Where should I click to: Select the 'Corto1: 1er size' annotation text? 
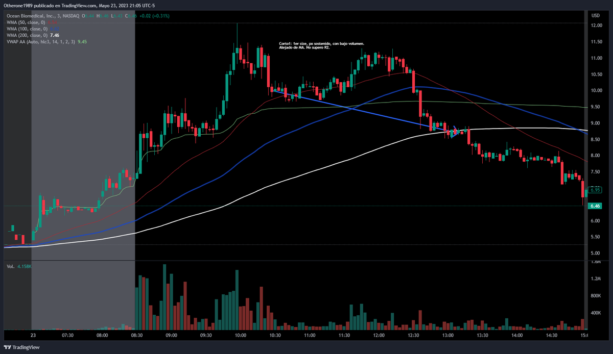pyautogui.click(x=322, y=46)
